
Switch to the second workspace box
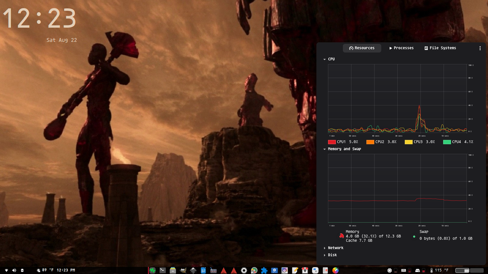(x=477, y=270)
